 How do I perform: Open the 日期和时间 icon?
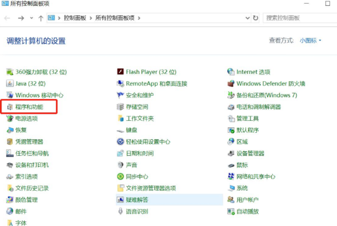(x=120, y=153)
